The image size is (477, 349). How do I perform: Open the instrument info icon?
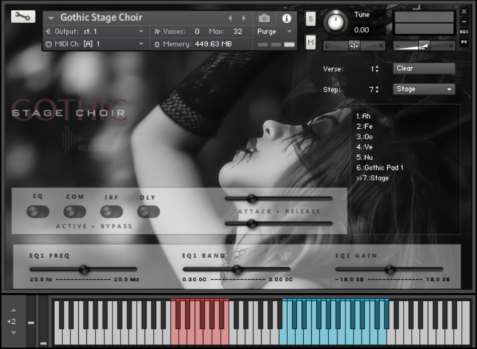coord(287,18)
